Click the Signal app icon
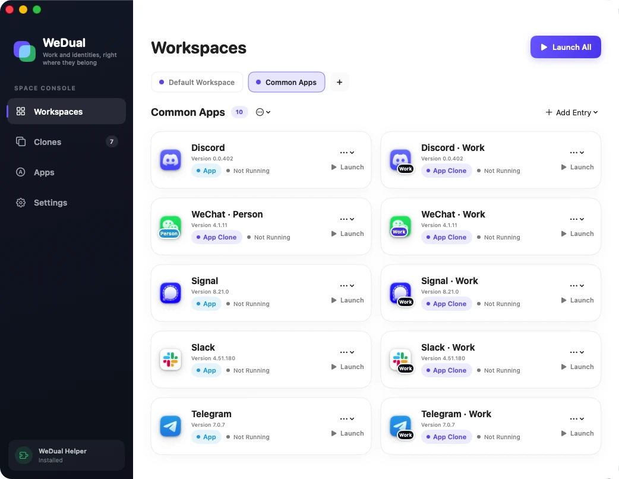This screenshot has height=479, width=619. (x=170, y=293)
